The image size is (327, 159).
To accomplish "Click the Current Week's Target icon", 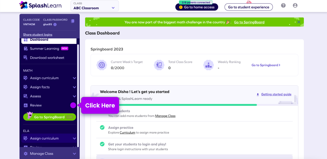I will pos(102,65).
